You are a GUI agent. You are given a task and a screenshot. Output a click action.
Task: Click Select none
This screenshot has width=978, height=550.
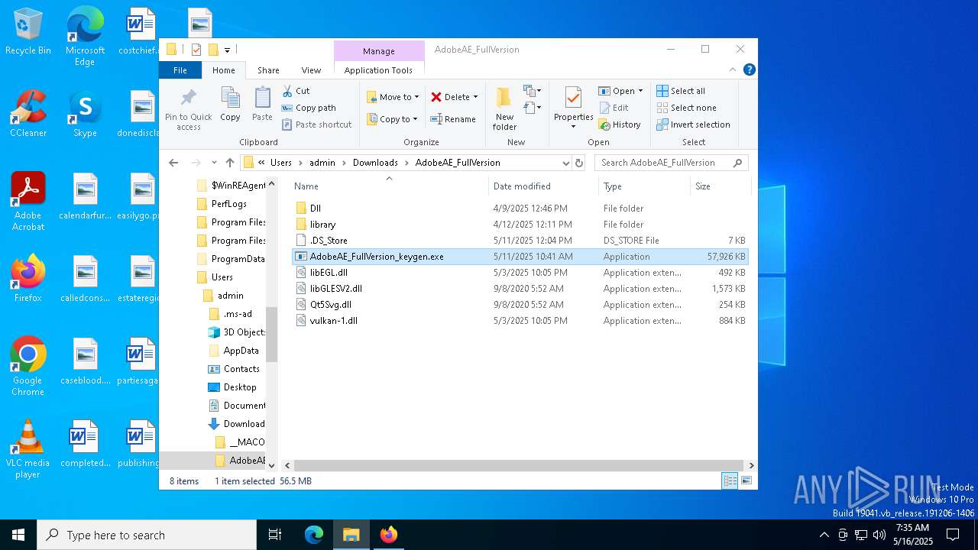tap(686, 108)
